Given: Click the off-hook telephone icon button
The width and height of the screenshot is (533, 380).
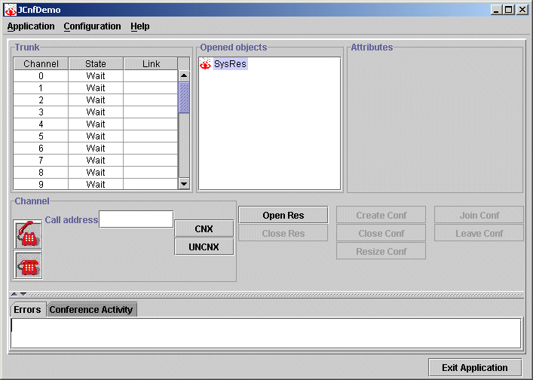Looking at the screenshot, I should (x=29, y=234).
